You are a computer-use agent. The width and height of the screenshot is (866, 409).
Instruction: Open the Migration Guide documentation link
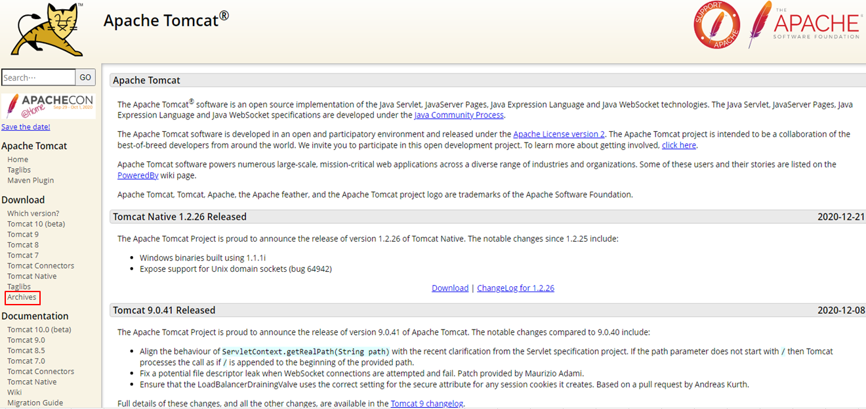(x=35, y=403)
